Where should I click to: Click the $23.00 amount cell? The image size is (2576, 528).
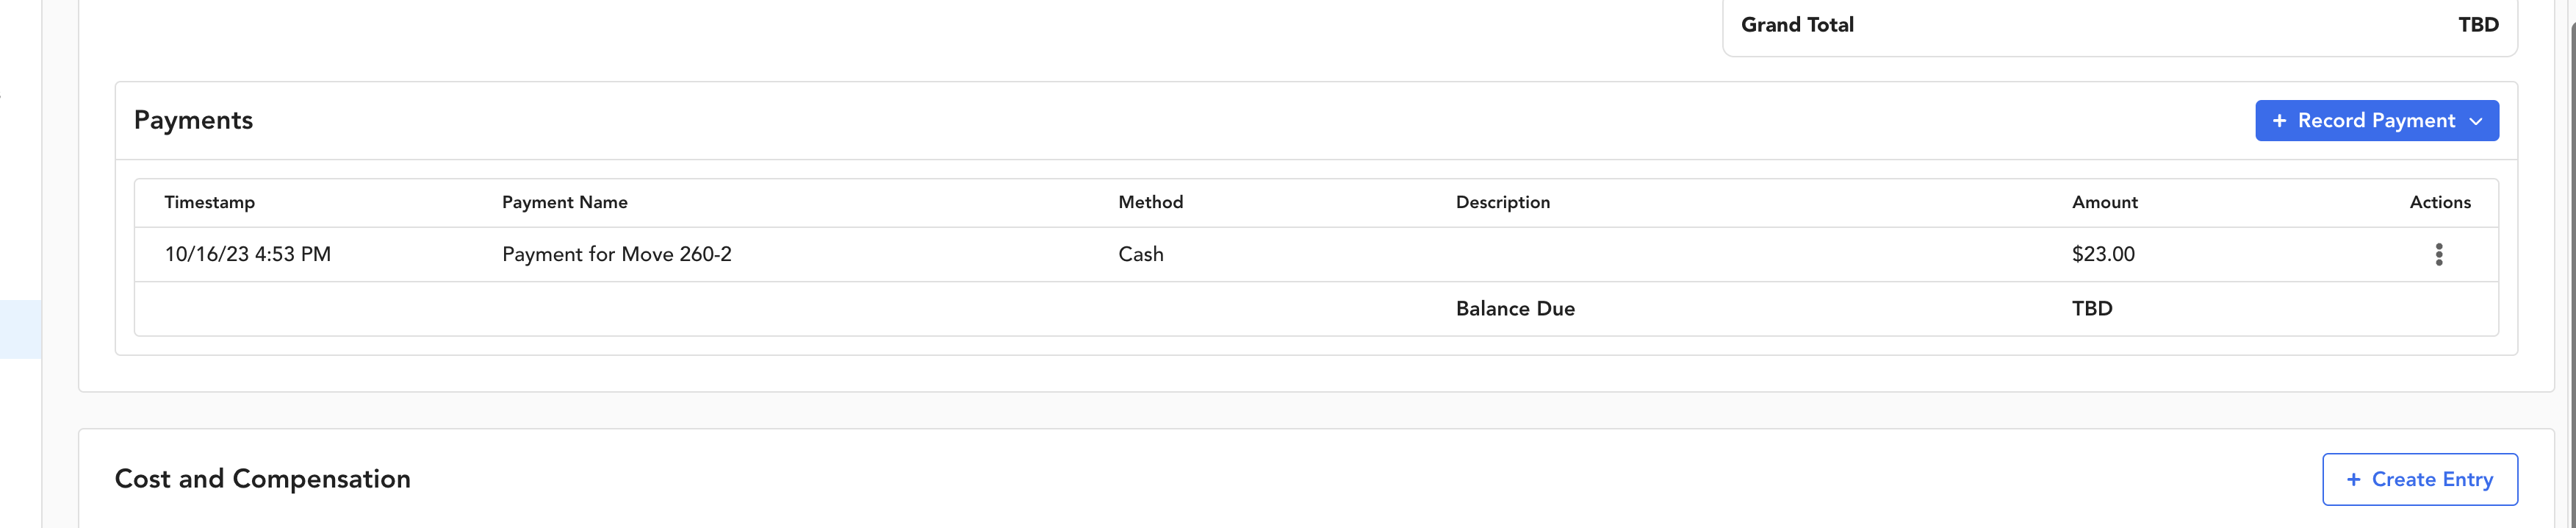click(2103, 254)
